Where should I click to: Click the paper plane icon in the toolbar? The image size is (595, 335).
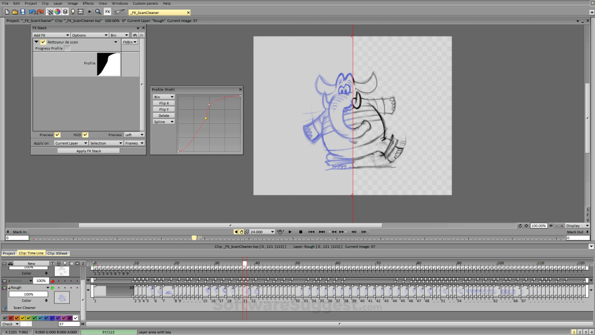[120, 12]
